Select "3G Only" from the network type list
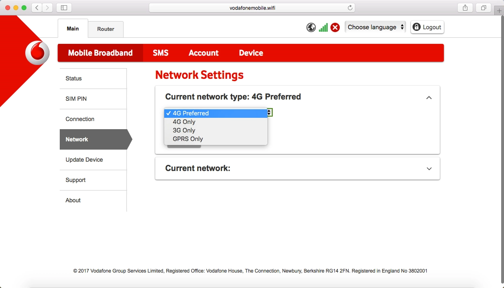This screenshot has width=504, height=288. click(184, 130)
